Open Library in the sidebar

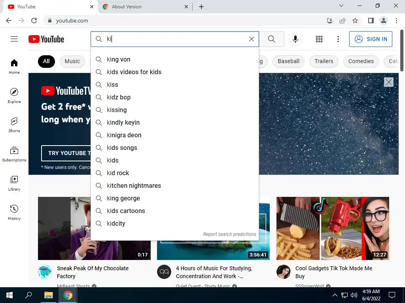[x=14, y=183]
